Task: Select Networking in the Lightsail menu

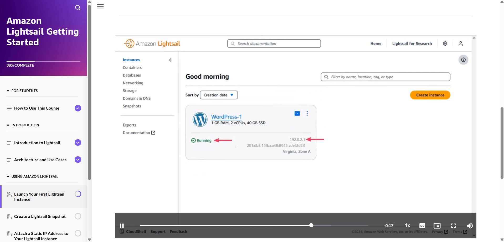Action: tap(133, 83)
